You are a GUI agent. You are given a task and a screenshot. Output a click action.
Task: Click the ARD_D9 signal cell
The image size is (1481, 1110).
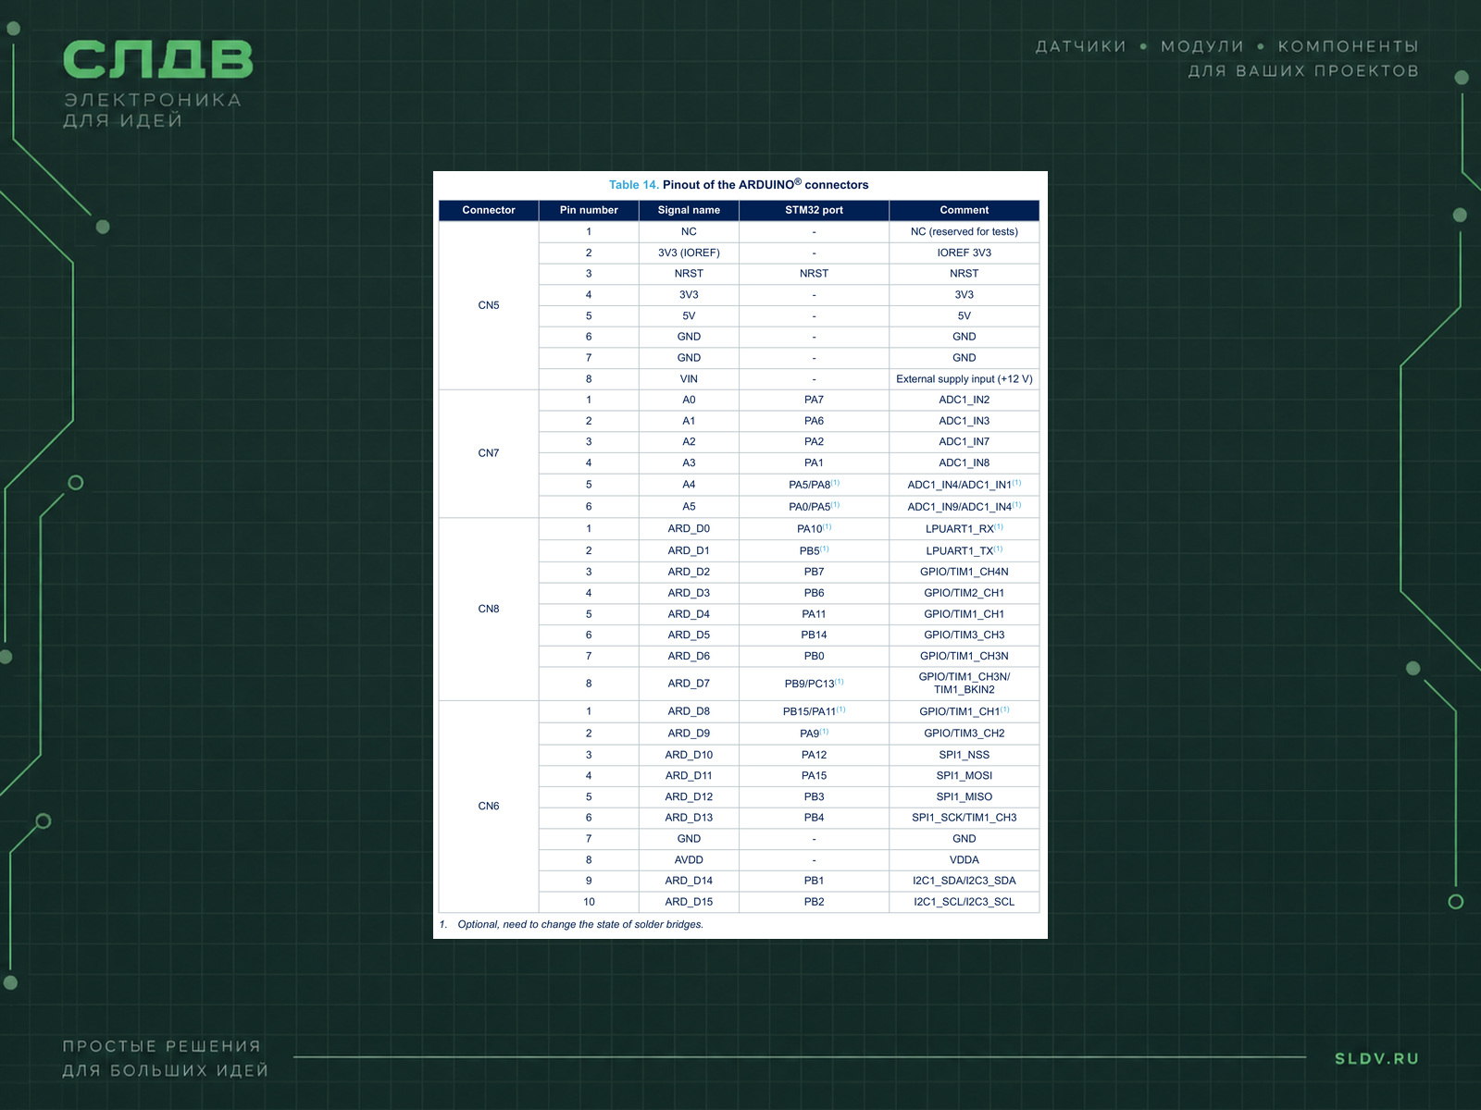point(689,734)
